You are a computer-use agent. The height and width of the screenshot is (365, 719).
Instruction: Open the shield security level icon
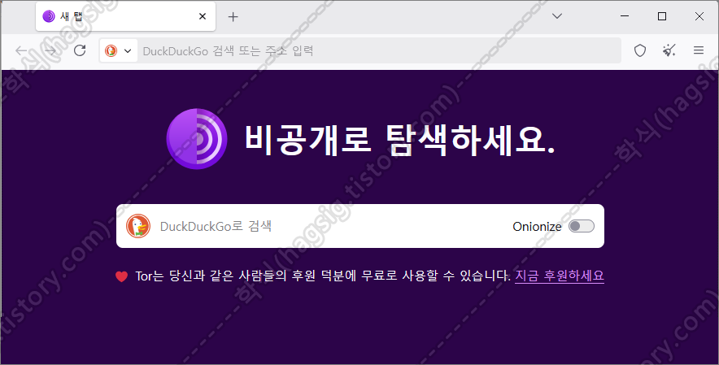[639, 50]
